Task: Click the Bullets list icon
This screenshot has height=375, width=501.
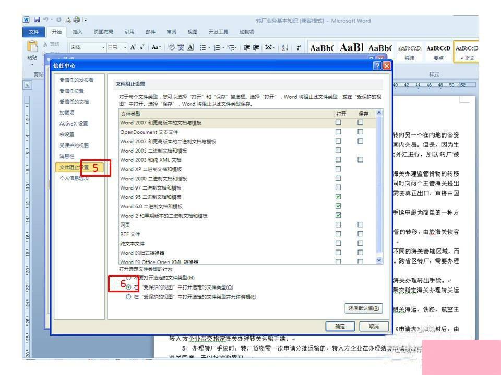Action: click(203, 48)
